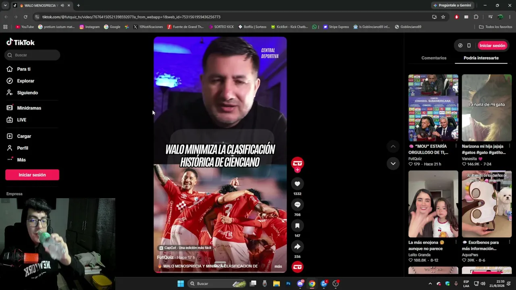Click the AquaPws author name
The width and height of the screenshot is (516, 290).
pyautogui.click(x=470, y=255)
